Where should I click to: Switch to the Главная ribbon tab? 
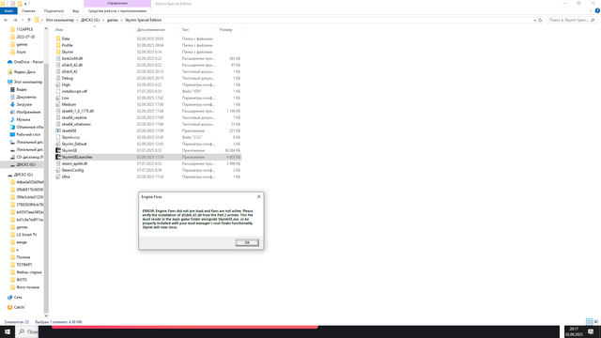[28, 11]
